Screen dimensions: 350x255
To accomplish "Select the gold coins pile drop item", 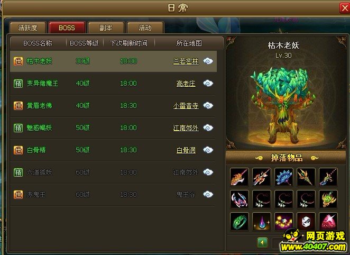I will click(284, 222).
